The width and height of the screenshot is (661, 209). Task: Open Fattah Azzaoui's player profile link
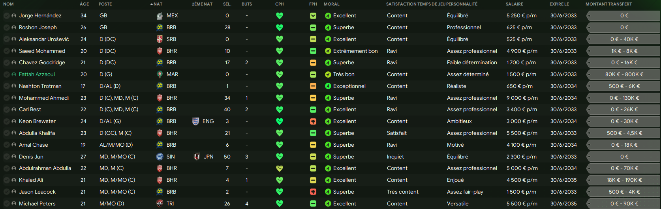coord(37,75)
